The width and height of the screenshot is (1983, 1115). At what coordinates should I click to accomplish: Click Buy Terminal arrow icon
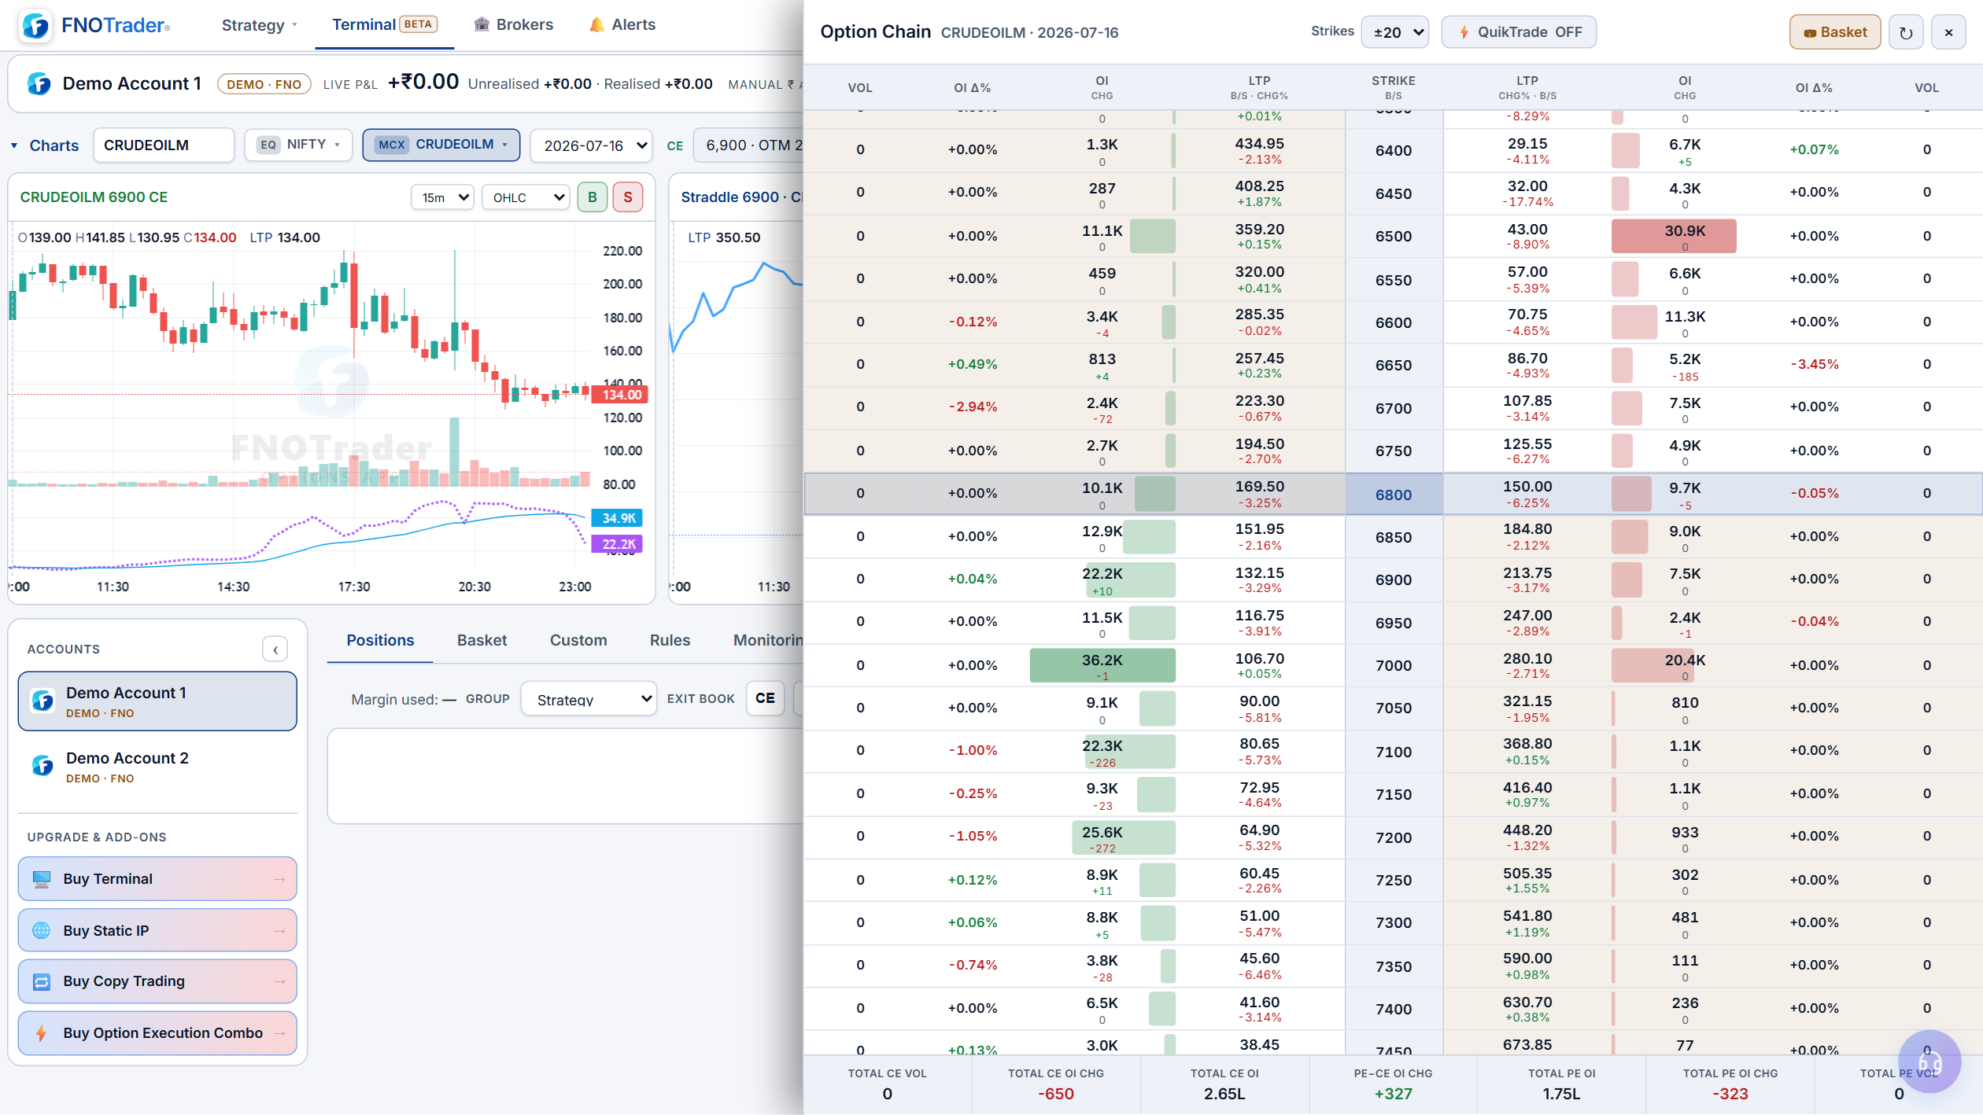click(279, 879)
